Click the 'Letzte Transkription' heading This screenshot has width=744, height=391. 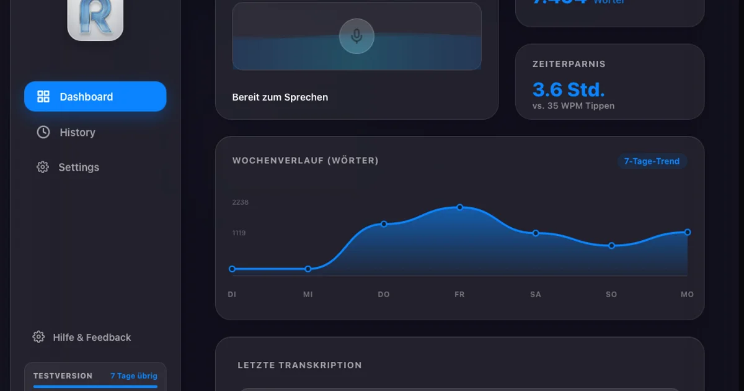(300, 365)
